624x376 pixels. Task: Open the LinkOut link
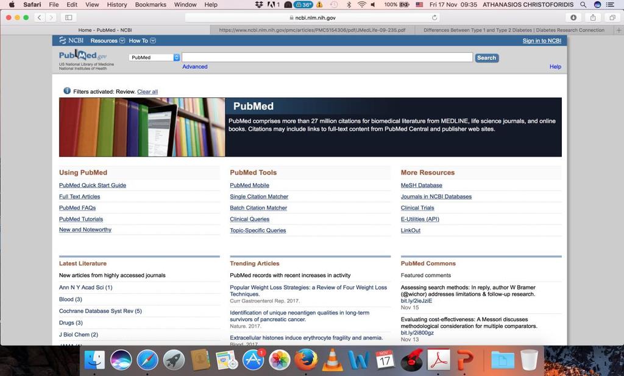pos(410,231)
